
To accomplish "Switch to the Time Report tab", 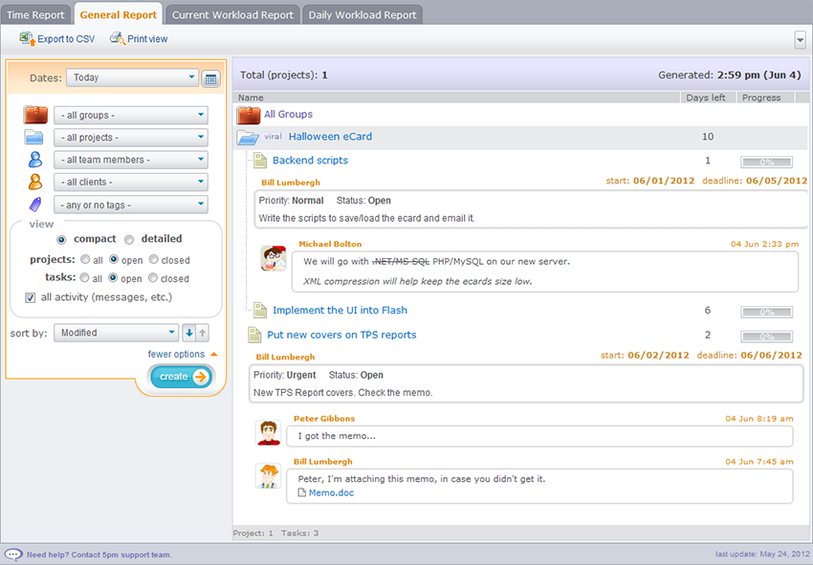I will (36, 15).
